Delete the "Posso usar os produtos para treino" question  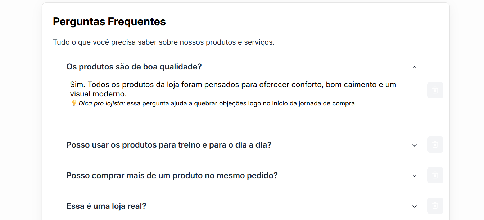(435, 145)
